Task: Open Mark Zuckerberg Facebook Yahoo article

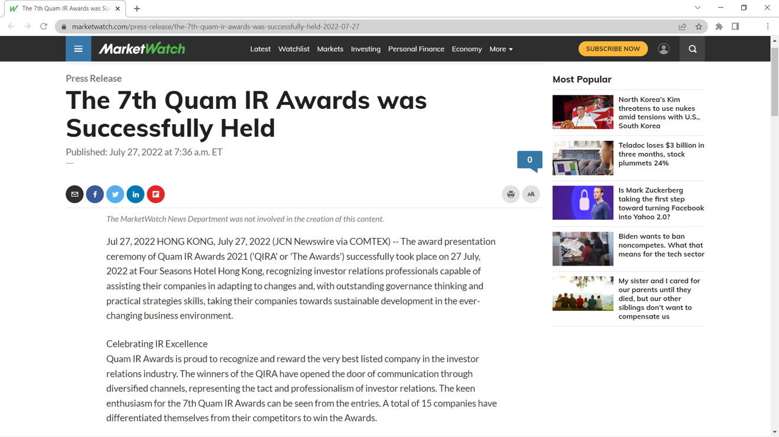Action: (x=662, y=203)
